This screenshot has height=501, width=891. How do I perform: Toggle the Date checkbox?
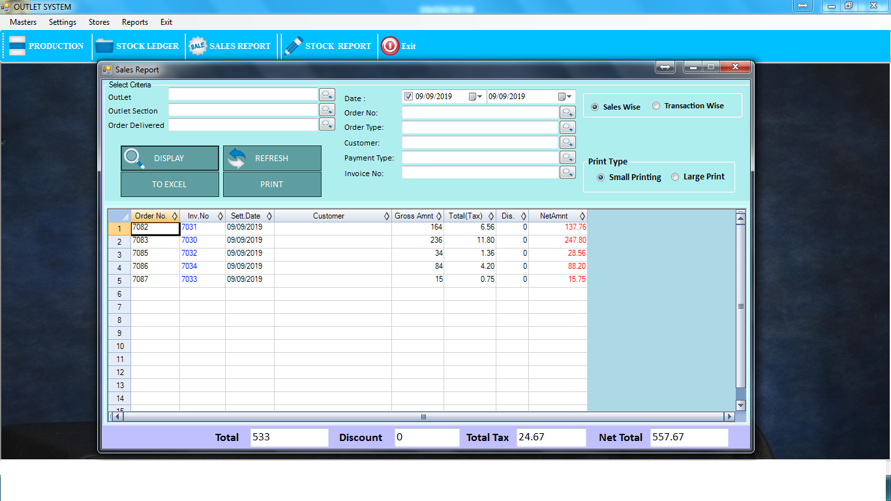tap(408, 97)
